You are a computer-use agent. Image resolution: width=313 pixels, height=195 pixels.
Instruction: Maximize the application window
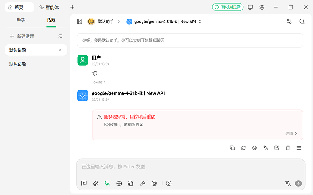pos(291,7)
